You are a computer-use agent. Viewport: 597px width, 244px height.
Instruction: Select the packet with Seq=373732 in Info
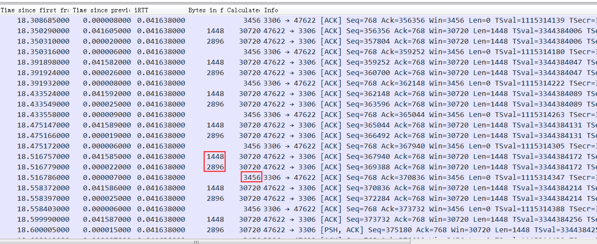click(298, 220)
